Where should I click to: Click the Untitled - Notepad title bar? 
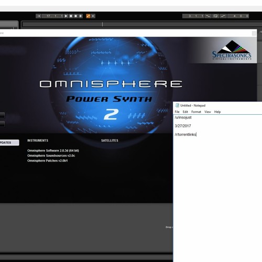(x=217, y=105)
